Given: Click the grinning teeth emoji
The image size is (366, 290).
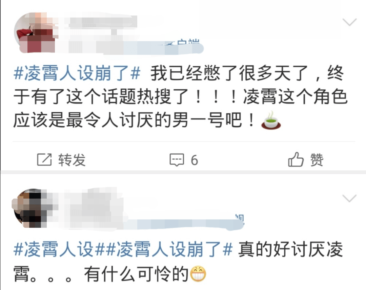Looking at the screenshot, I should pyautogui.click(x=198, y=274).
